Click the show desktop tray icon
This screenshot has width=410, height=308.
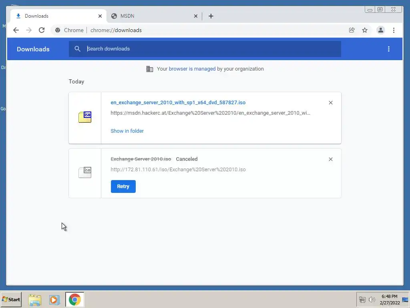pyautogui.click(x=406, y=300)
